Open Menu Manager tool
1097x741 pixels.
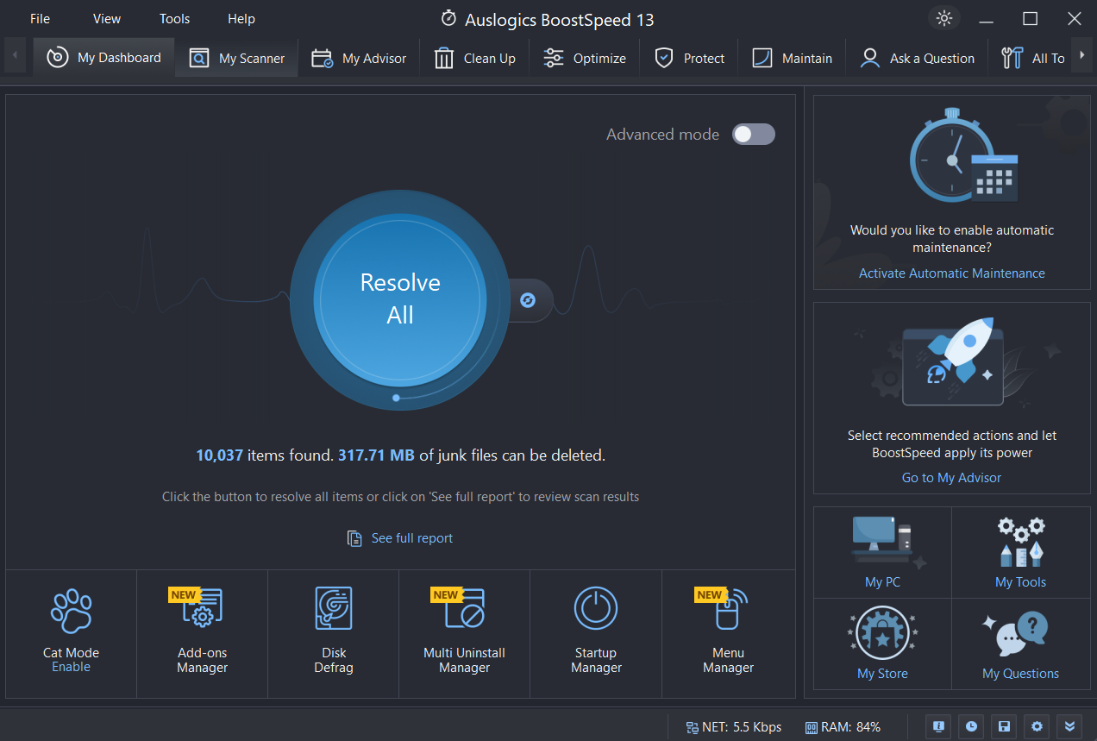(x=728, y=634)
